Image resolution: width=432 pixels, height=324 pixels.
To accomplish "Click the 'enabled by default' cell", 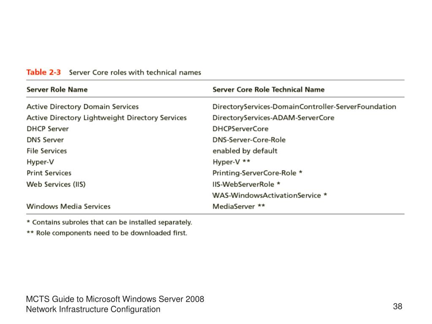I will tap(245, 151).
